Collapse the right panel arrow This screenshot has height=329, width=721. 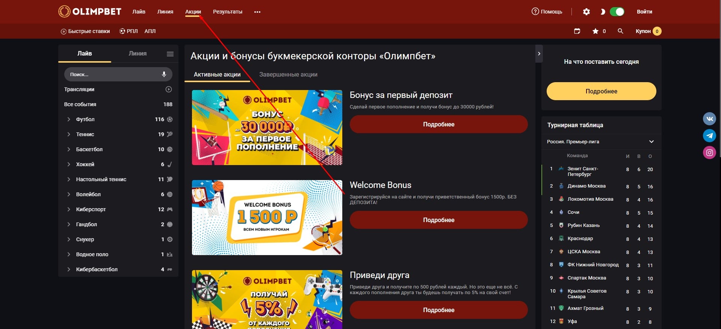pos(539,54)
